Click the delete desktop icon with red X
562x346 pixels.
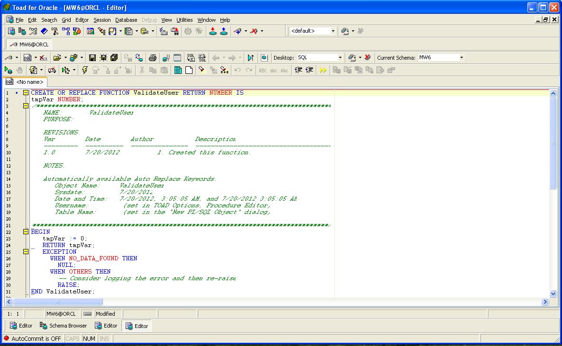coord(368,58)
